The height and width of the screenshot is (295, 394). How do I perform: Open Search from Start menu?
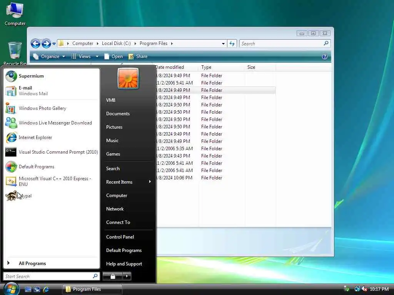129,169
